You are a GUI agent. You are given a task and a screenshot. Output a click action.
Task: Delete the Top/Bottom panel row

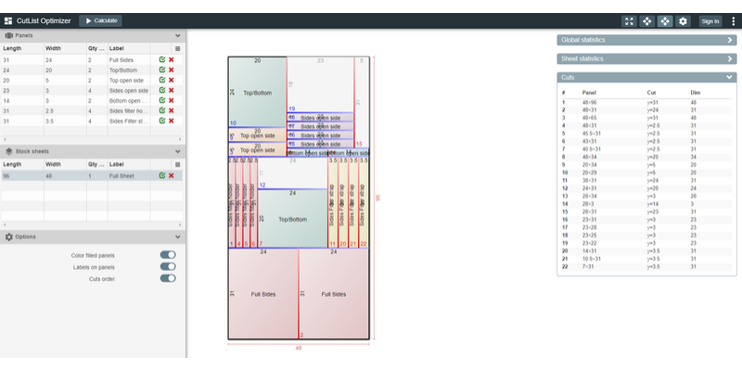tap(172, 70)
